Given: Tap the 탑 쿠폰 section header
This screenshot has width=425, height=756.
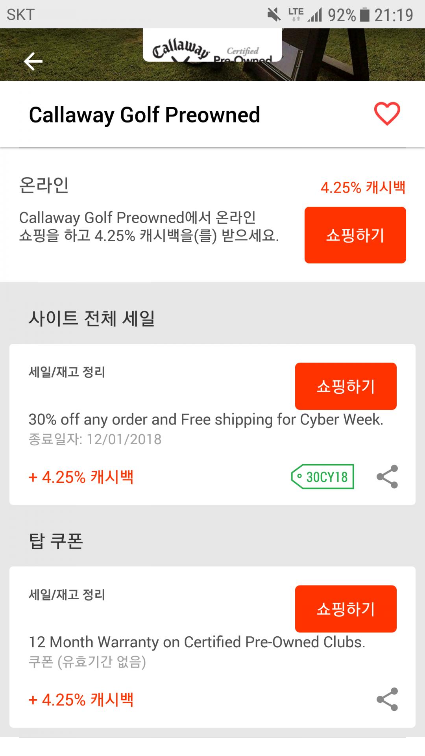Looking at the screenshot, I should (x=56, y=541).
